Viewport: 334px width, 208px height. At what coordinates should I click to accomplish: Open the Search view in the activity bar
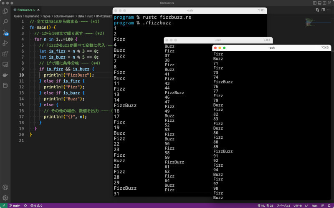[5, 21]
